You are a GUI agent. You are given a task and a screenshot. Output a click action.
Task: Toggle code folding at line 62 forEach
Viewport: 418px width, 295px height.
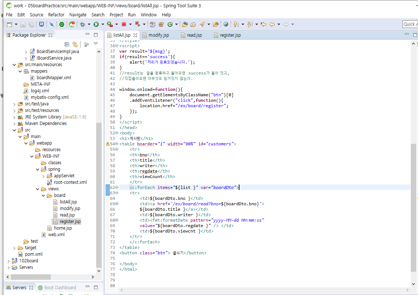click(116, 187)
